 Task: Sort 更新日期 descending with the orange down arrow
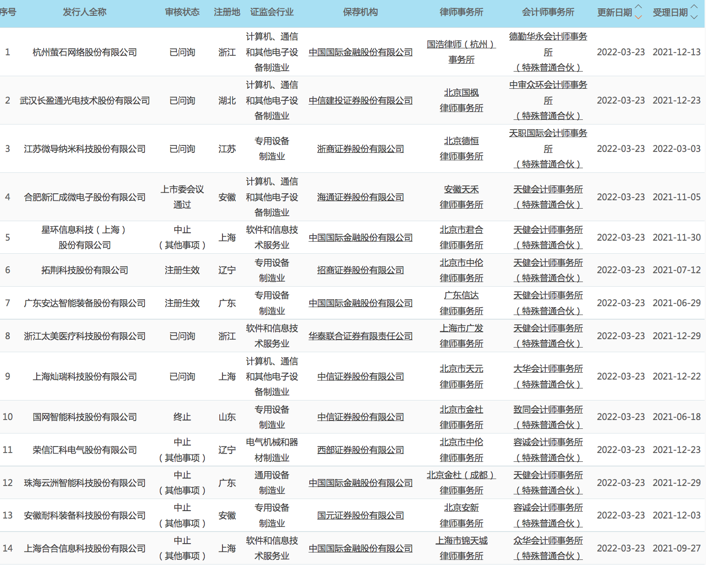point(638,18)
